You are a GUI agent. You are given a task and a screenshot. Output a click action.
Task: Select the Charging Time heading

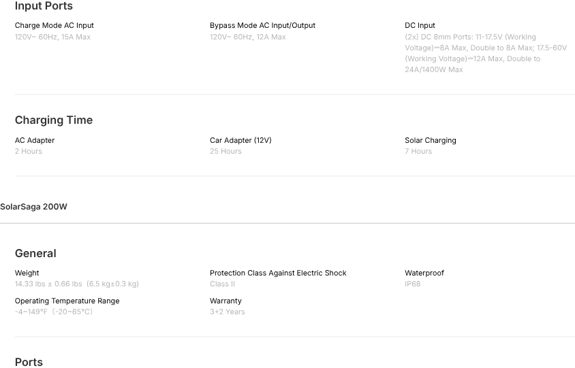[x=54, y=120]
